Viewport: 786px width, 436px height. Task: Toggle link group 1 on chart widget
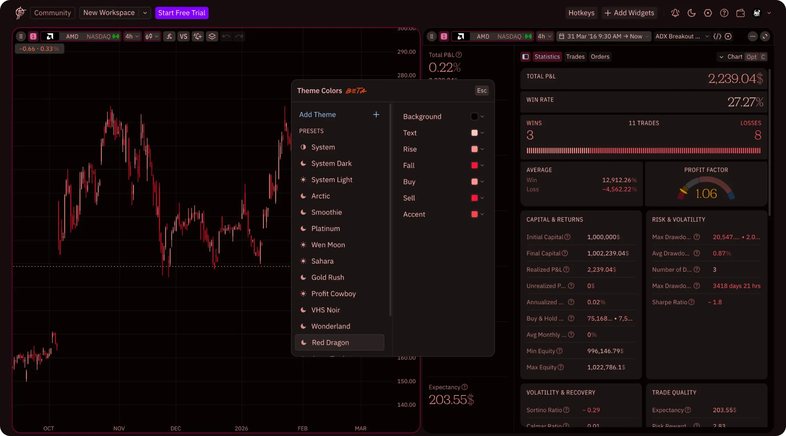click(x=33, y=36)
